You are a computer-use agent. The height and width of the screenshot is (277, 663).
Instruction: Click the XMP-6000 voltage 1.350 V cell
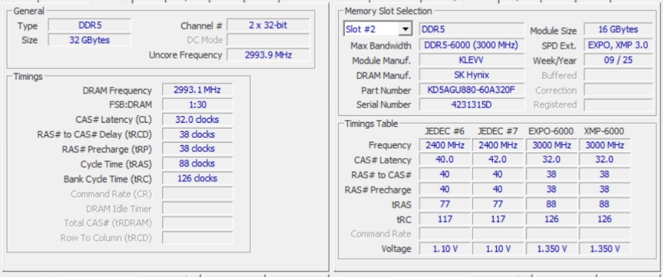pyautogui.click(x=604, y=249)
